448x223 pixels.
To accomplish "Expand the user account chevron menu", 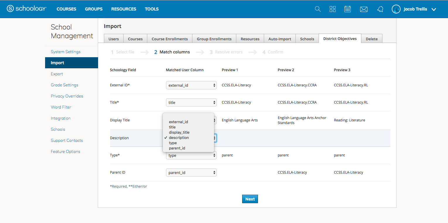I will point(434,9).
